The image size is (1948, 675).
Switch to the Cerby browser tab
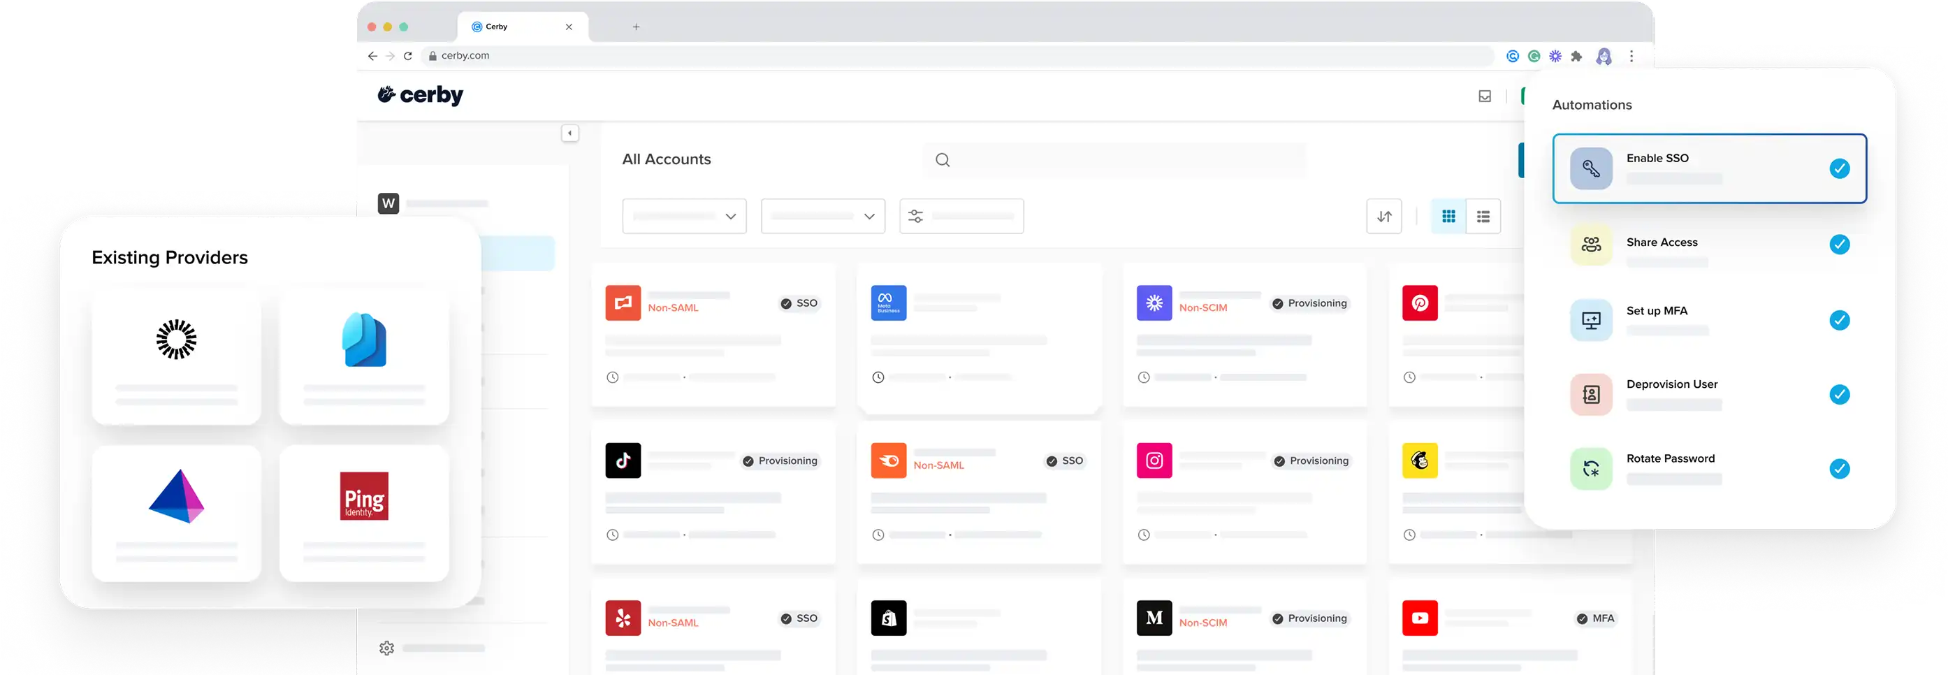pyautogui.click(x=522, y=27)
